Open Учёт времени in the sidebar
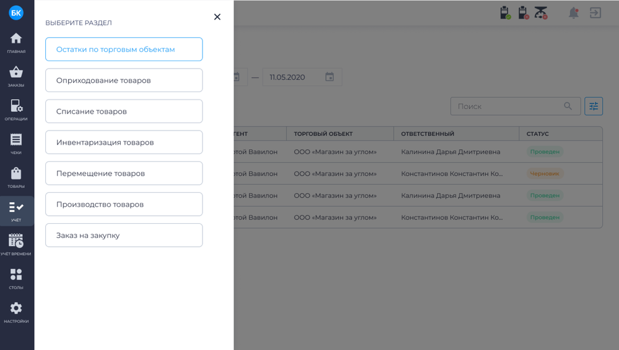This screenshot has height=350, width=619. point(16,245)
